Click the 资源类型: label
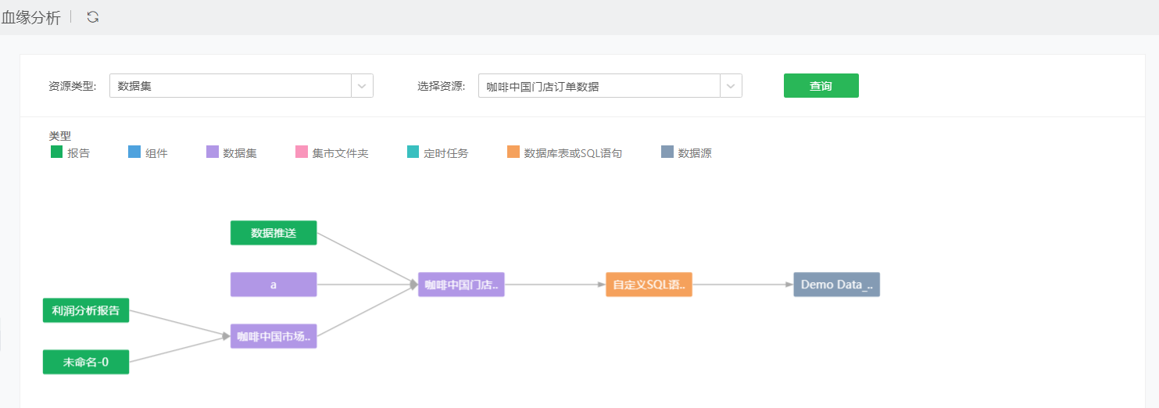The image size is (1159, 408). tap(72, 86)
